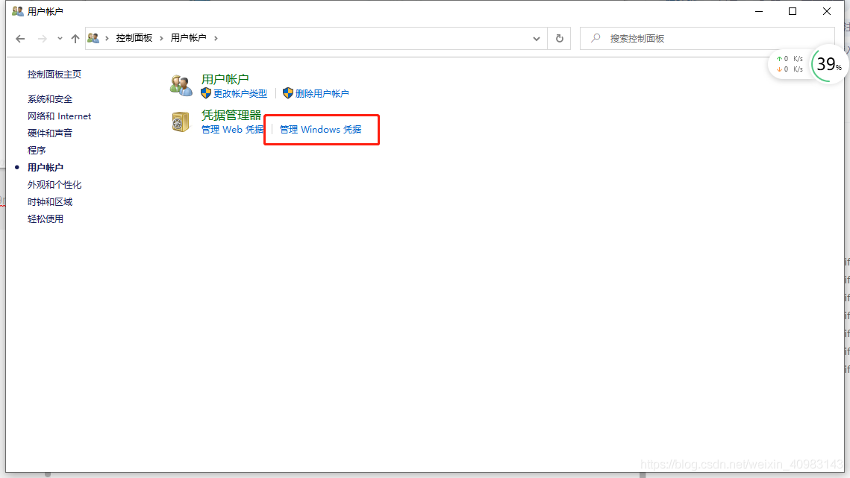Click the user accounts icon in address bar
850x478 pixels.
(93, 38)
